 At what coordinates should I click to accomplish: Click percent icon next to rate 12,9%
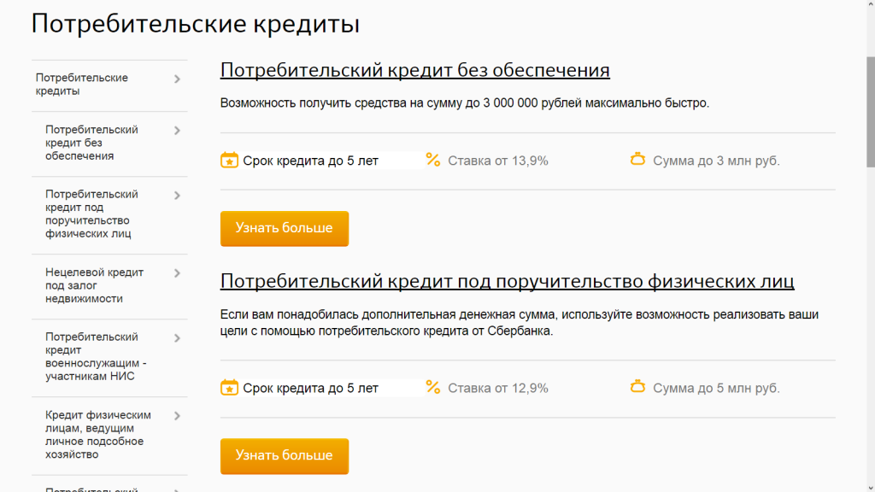433,387
